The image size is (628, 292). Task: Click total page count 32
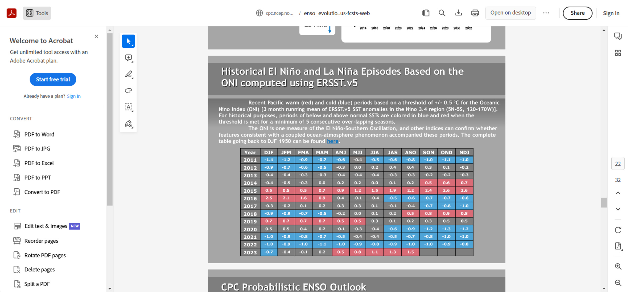point(618,180)
